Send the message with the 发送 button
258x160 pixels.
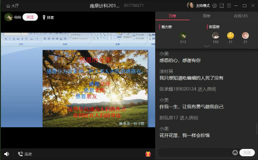point(247,153)
